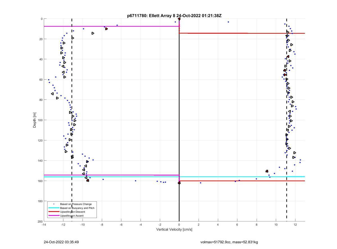Click the '40' depth tick label
This screenshot has width=337, height=249.
pos(41,59)
